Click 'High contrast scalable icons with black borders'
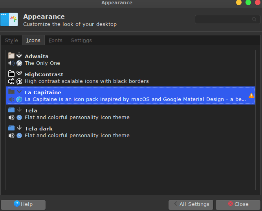Viewport: 262px width, 211px height. [87, 81]
